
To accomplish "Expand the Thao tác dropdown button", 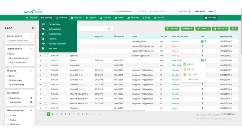I will click(x=221, y=28).
